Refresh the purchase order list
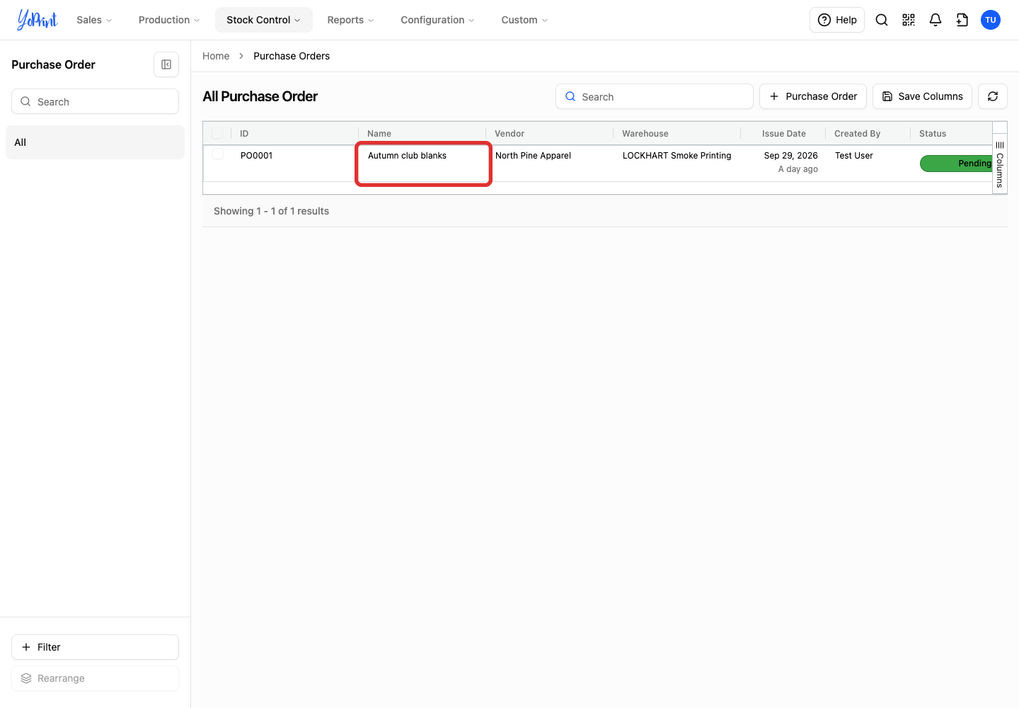The image size is (1019, 708). click(993, 96)
